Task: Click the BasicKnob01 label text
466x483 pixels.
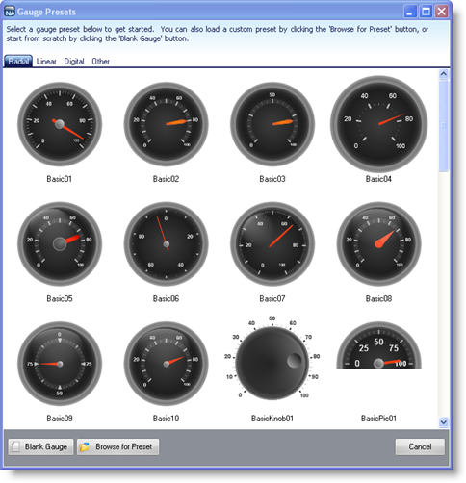Action: (272, 419)
